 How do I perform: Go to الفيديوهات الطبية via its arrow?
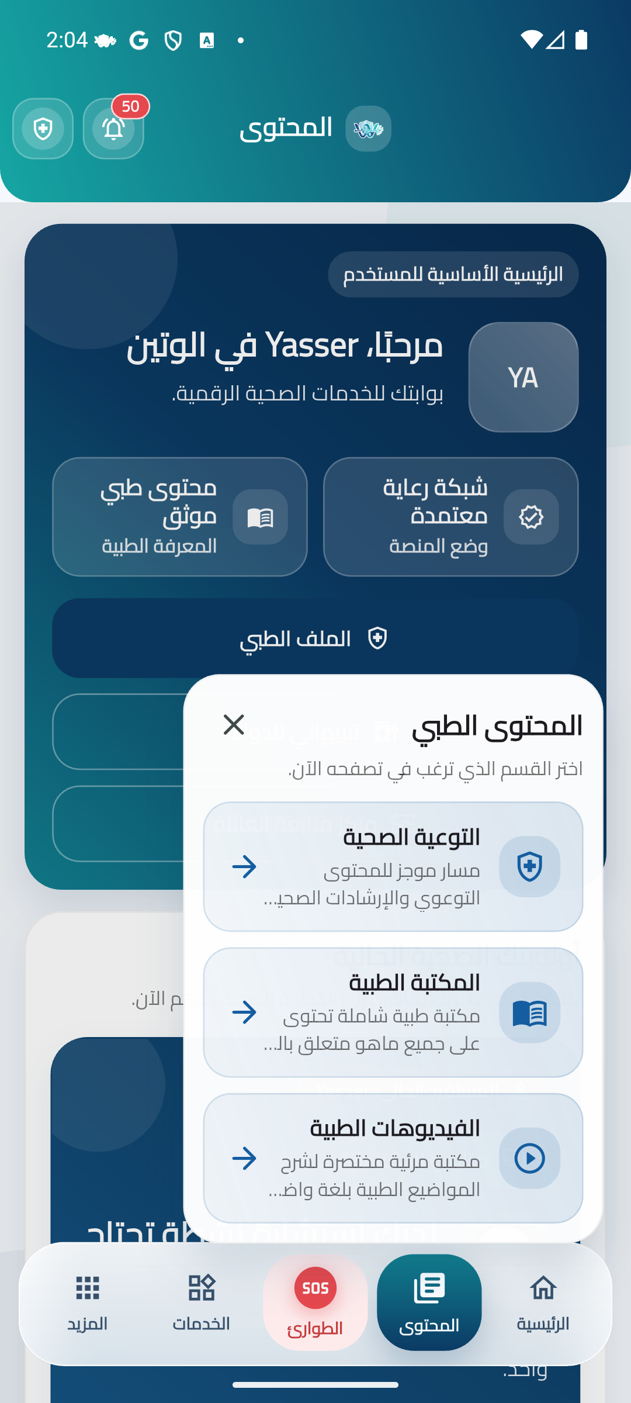click(244, 1158)
